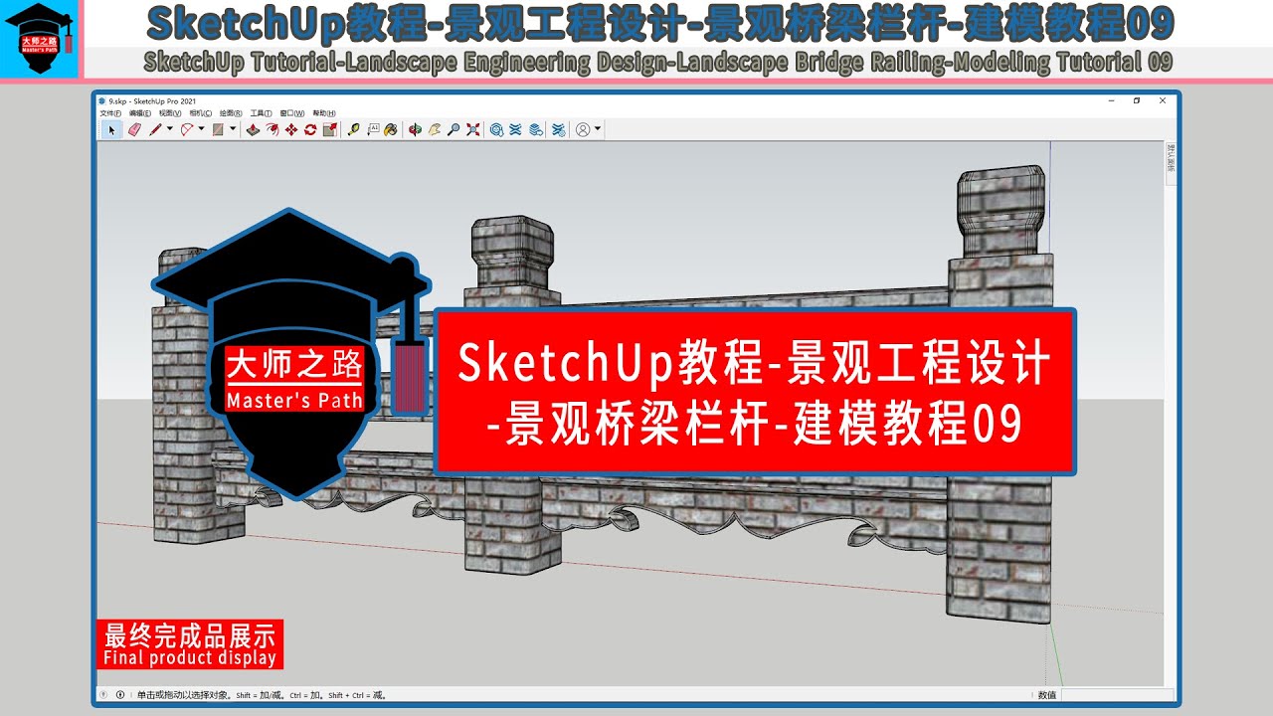Select the Offset tool
This screenshot has width=1273, height=716.
point(273,129)
